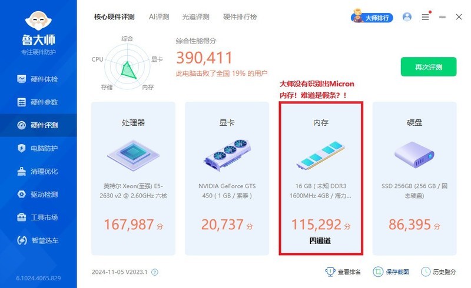Click the user account avatar icon
Viewport: 471px width, 288px height.
coord(407,17)
